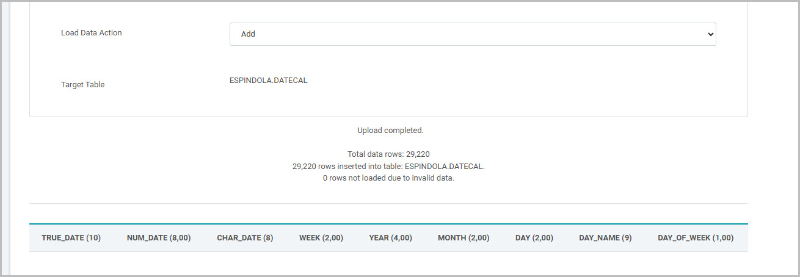Select the ESPINDOLA.DATECAL target table value

(268, 81)
